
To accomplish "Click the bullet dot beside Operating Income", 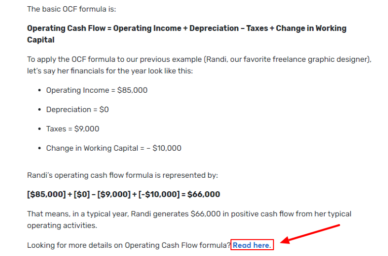I will 39,90.
